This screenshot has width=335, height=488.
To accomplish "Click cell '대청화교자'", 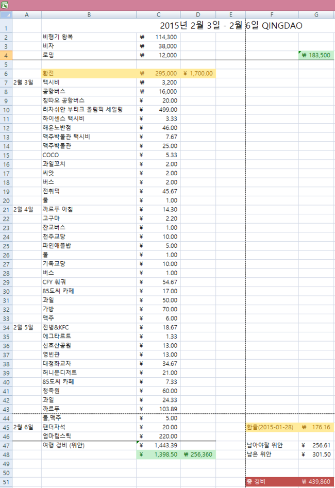I will (89, 363).
